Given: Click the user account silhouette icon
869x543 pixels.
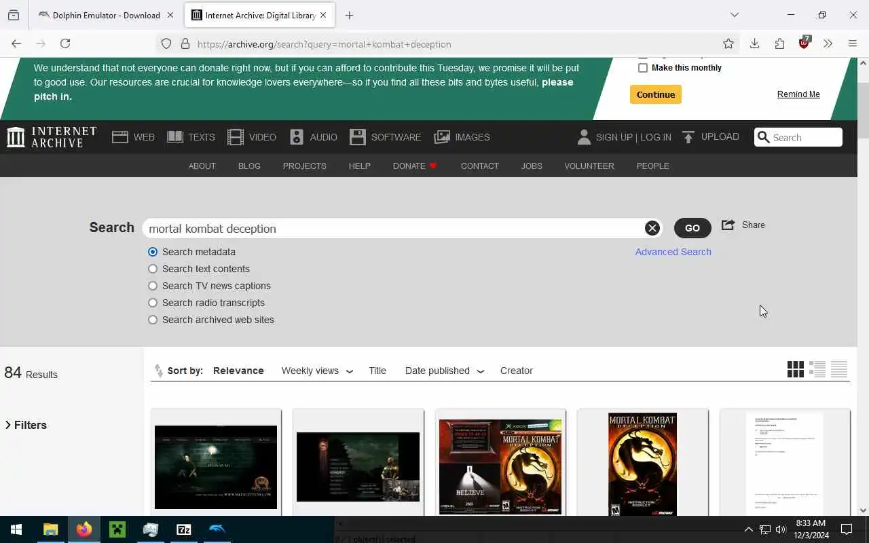Looking at the screenshot, I should tap(584, 137).
